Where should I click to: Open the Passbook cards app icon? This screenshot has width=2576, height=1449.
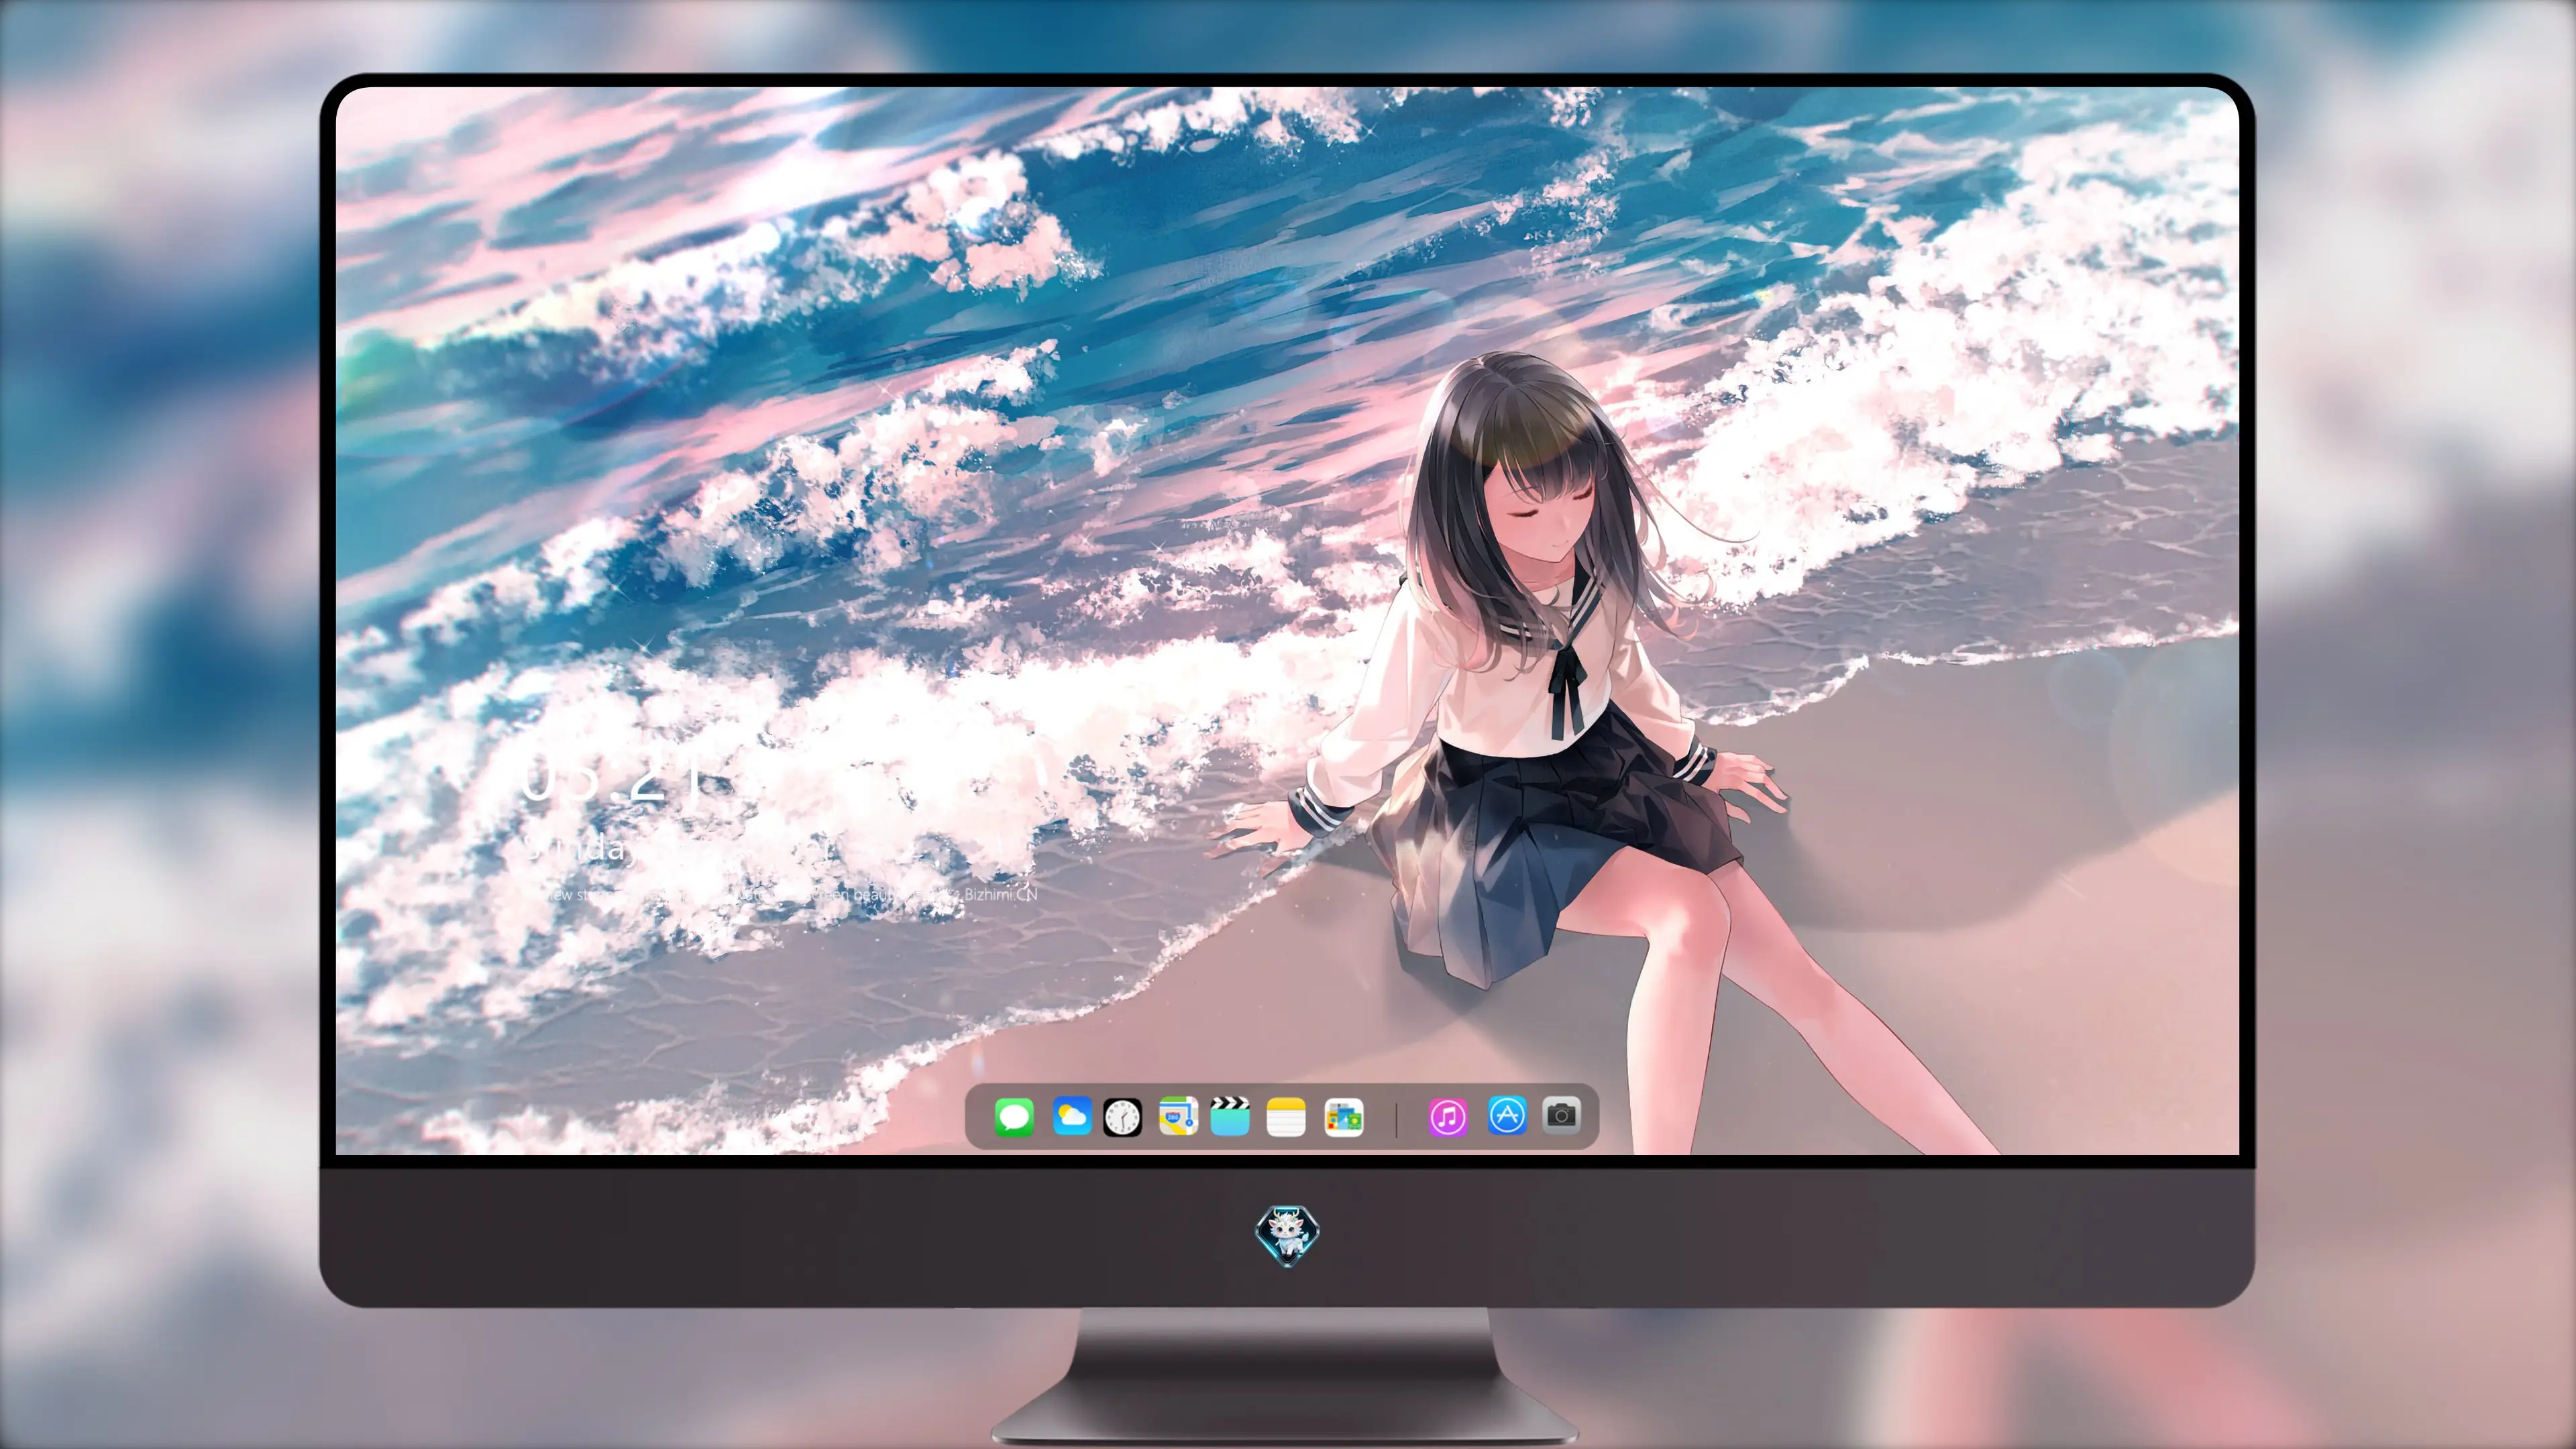[1344, 1117]
